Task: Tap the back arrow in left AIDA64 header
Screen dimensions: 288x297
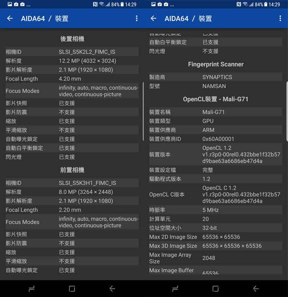Action: click(x=10, y=18)
